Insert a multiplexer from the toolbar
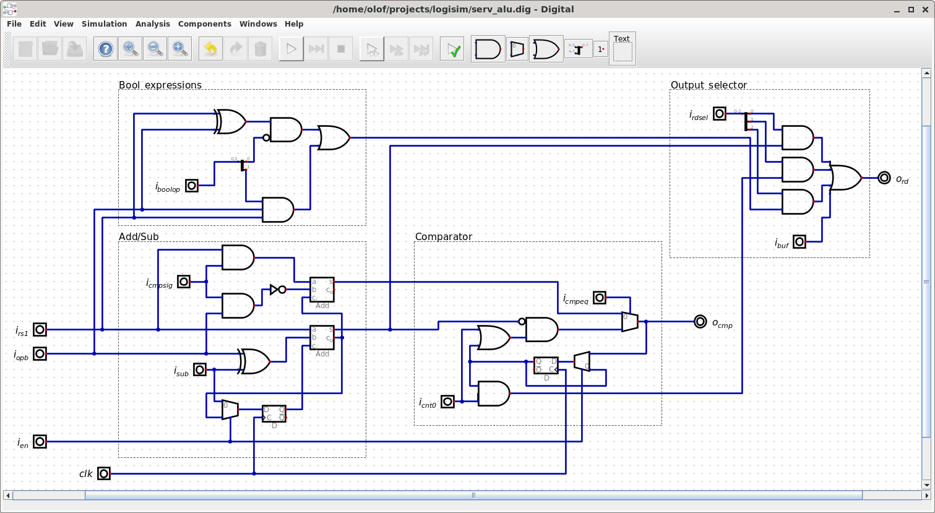The image size is (935, 513). click(517, 49)
